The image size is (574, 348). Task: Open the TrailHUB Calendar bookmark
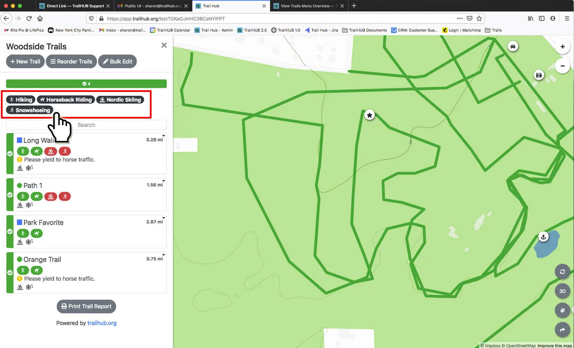170,30
